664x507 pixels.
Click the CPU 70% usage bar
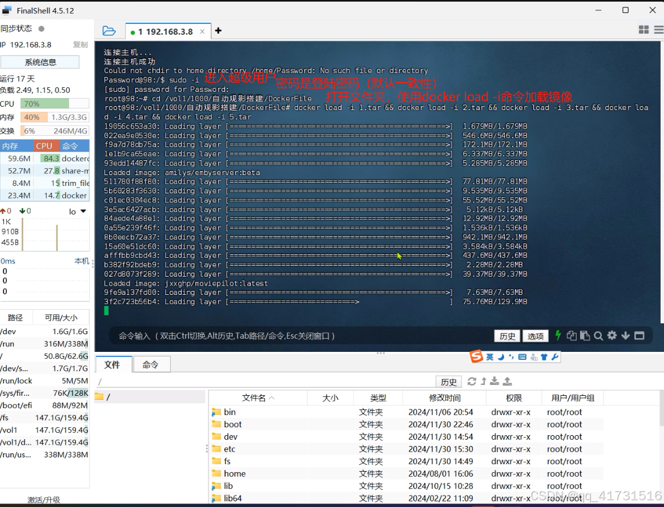click(x=55, y=104)
